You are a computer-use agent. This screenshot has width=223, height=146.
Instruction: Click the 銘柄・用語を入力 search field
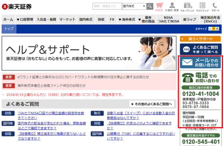[107, 6]
